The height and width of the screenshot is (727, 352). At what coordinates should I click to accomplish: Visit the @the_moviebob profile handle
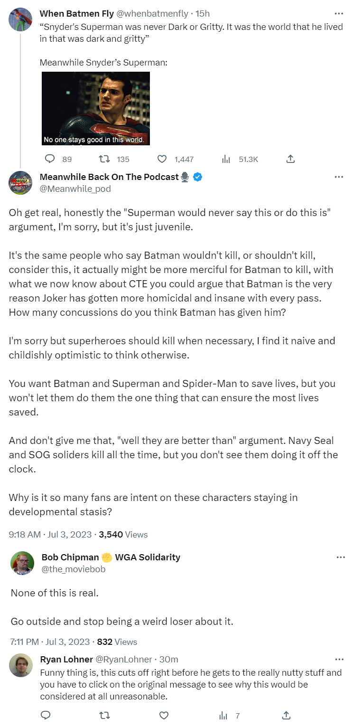[74, 569]
